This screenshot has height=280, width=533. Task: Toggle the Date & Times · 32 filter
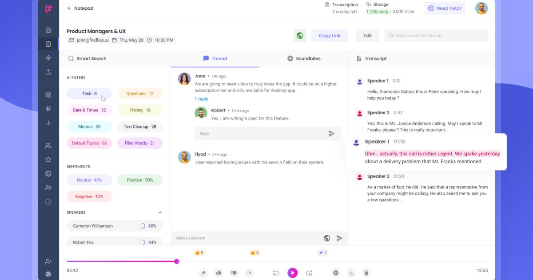pos(89,110)
